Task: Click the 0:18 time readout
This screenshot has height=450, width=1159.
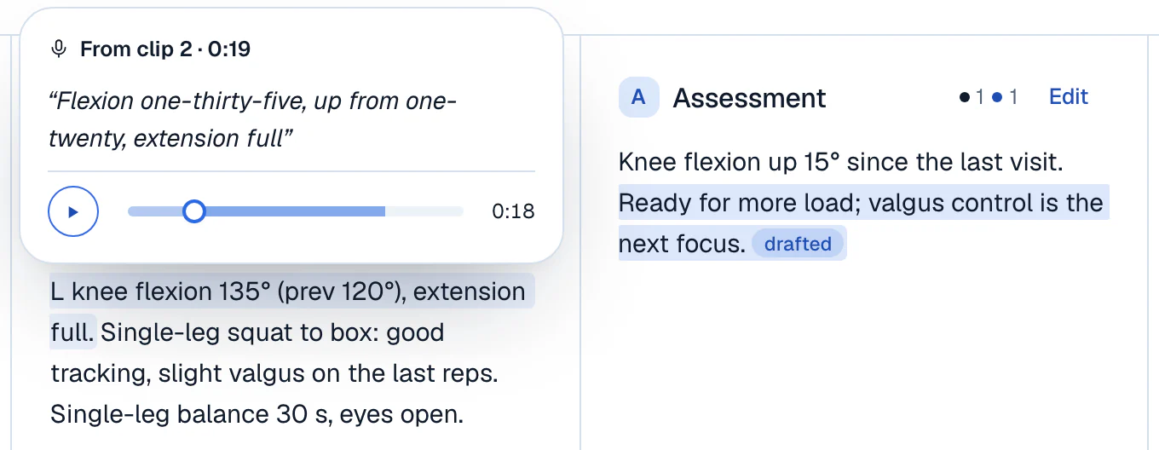Action: pyautogui.click(x=513, y=211)
